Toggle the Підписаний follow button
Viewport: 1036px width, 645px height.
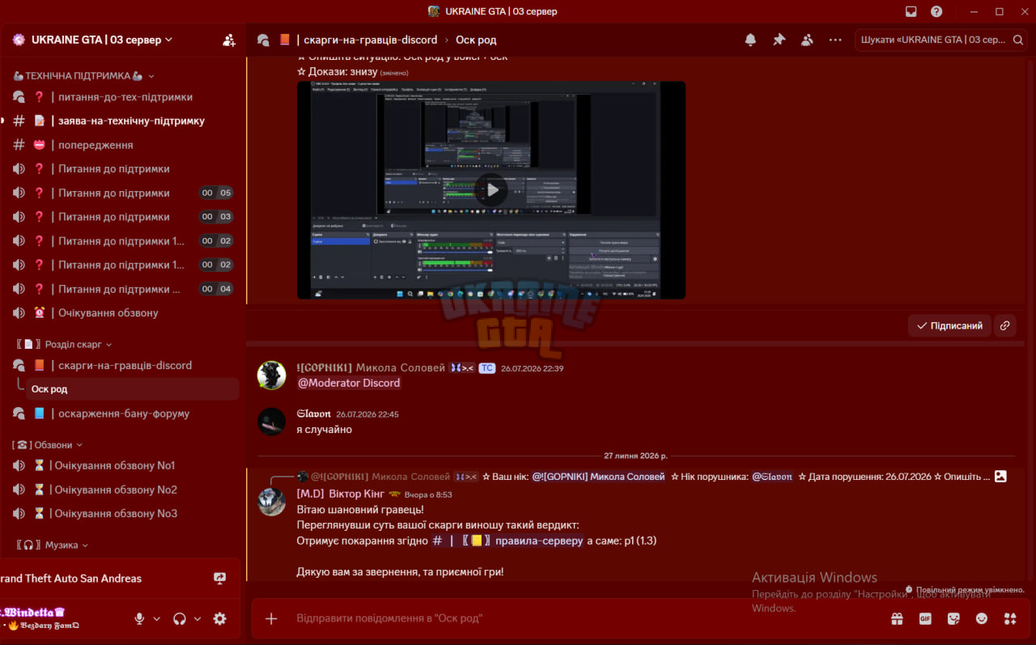[949, 325]
